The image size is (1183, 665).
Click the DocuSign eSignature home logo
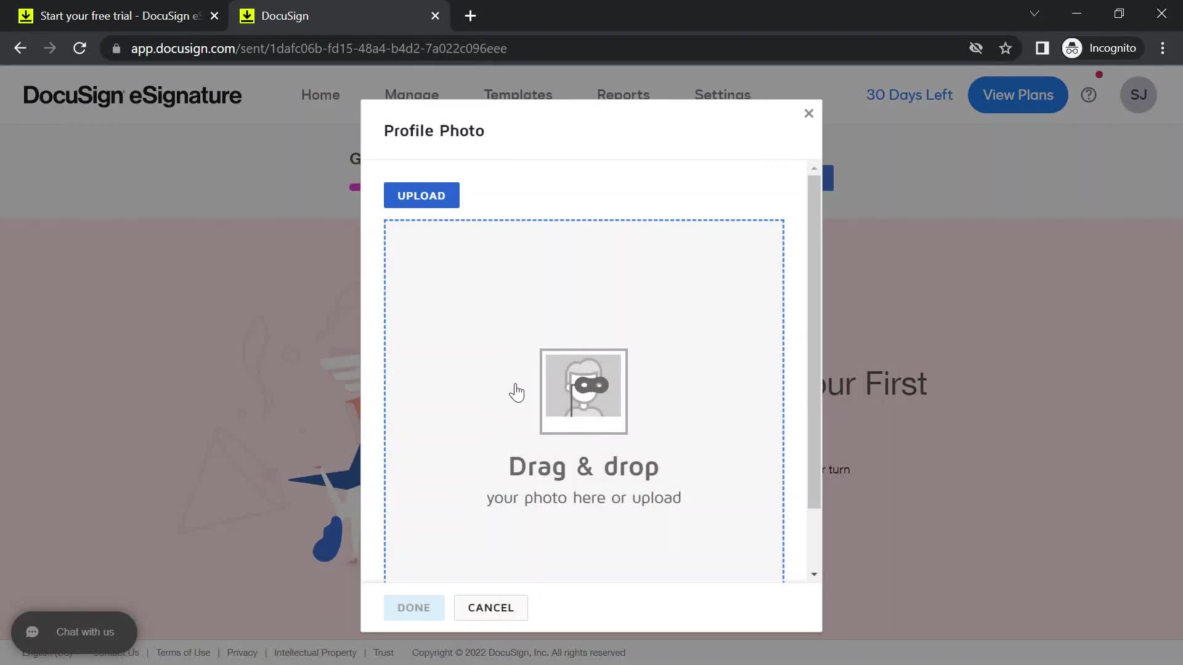132,95
